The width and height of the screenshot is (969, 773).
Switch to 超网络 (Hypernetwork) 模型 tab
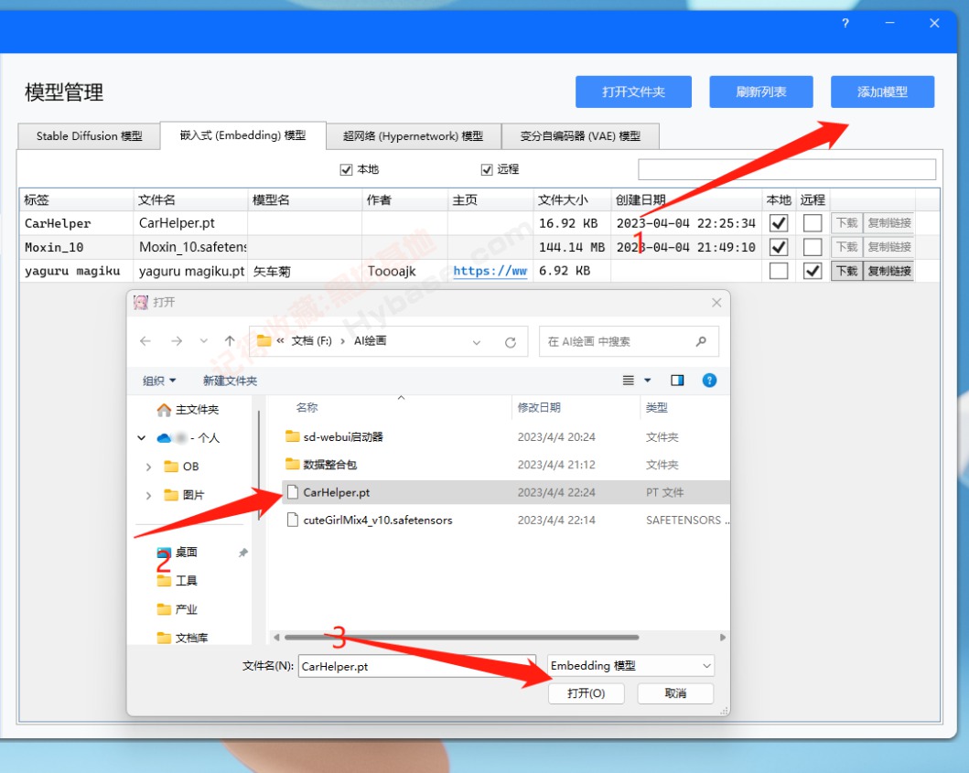click(x=413, y=136)
